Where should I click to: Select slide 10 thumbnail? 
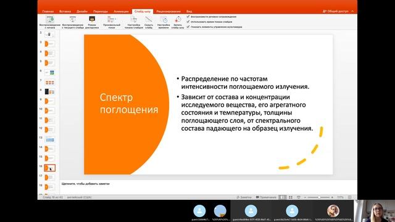coord(49,110)
